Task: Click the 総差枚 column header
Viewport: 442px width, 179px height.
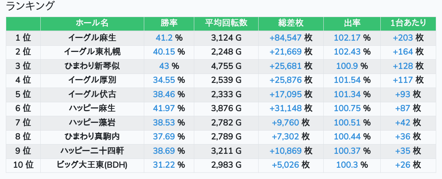Action: (x=291, y=23)
